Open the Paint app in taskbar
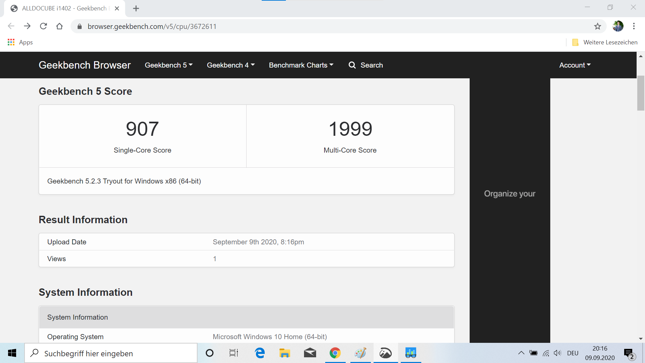Screen dimensions: 645x363 click(360, 353)
